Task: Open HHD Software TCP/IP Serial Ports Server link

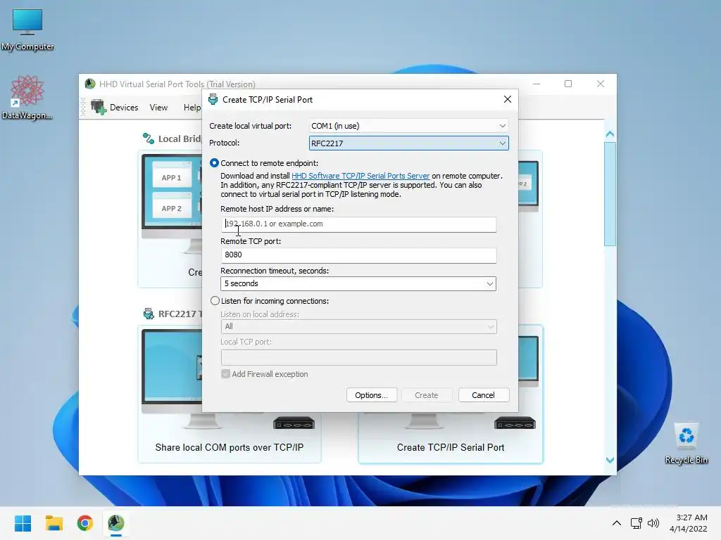Action: coord(360,176)
